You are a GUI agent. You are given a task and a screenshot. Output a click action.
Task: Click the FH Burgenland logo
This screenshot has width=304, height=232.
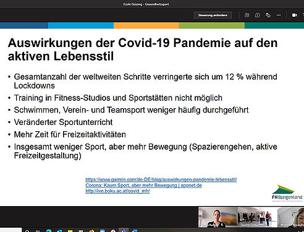[287, 193]
